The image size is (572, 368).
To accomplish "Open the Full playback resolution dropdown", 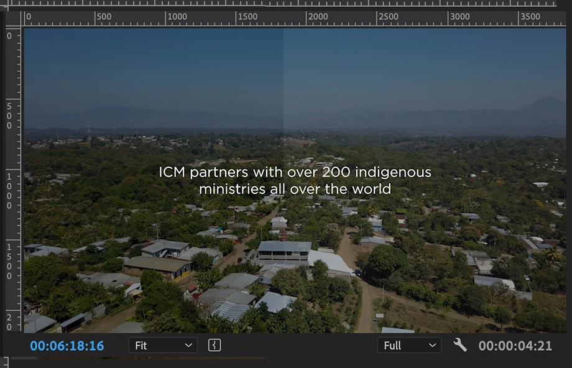I will [409, 346].
